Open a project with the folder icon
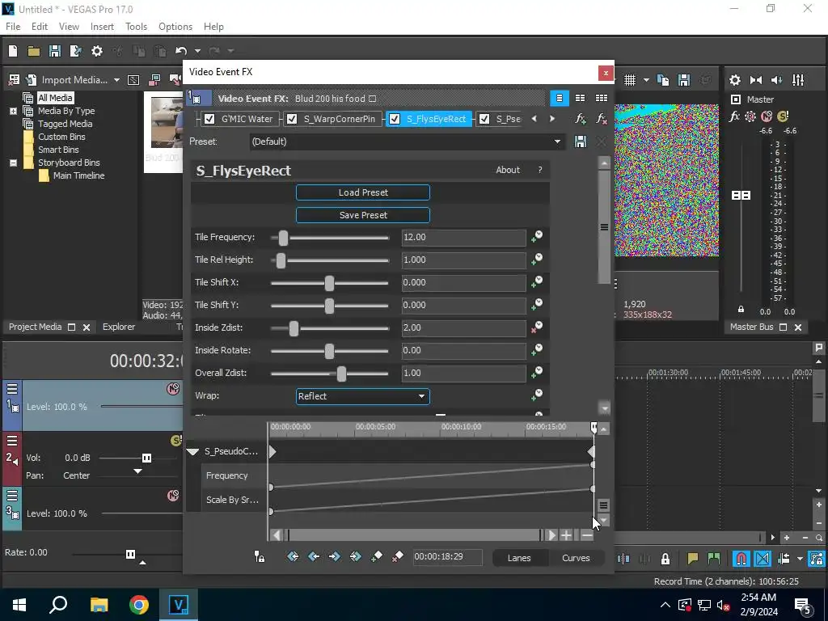Viewport: 828px width, 621px height. point(34,51)
